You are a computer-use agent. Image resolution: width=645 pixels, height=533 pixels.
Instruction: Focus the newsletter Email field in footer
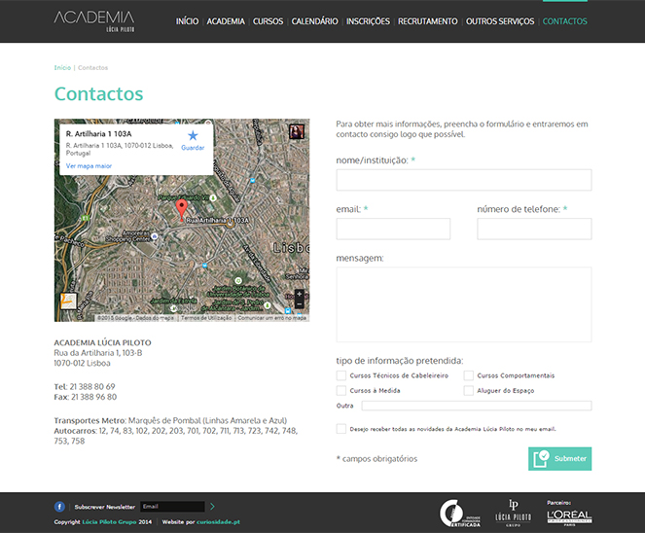172,507
